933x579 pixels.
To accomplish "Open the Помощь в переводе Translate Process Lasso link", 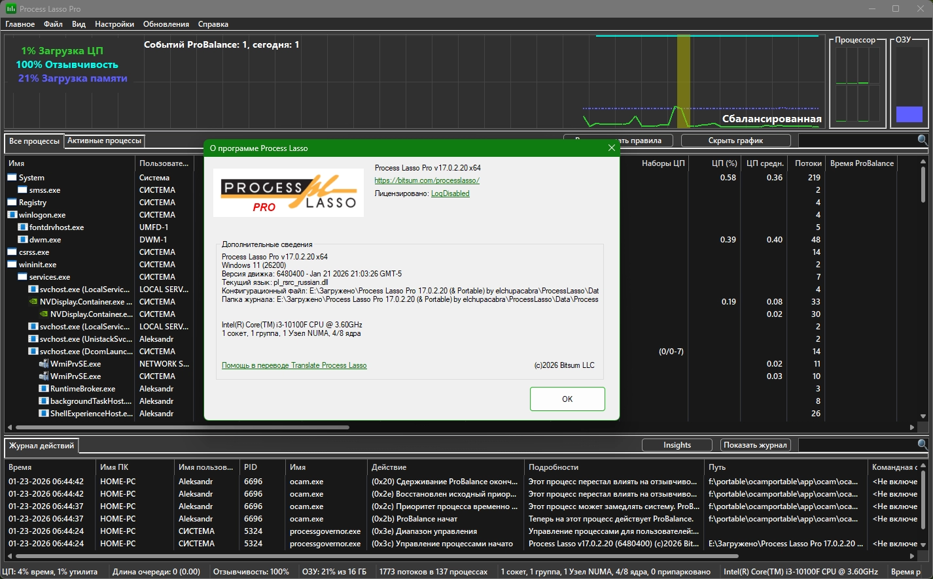I will click(294, 365).
